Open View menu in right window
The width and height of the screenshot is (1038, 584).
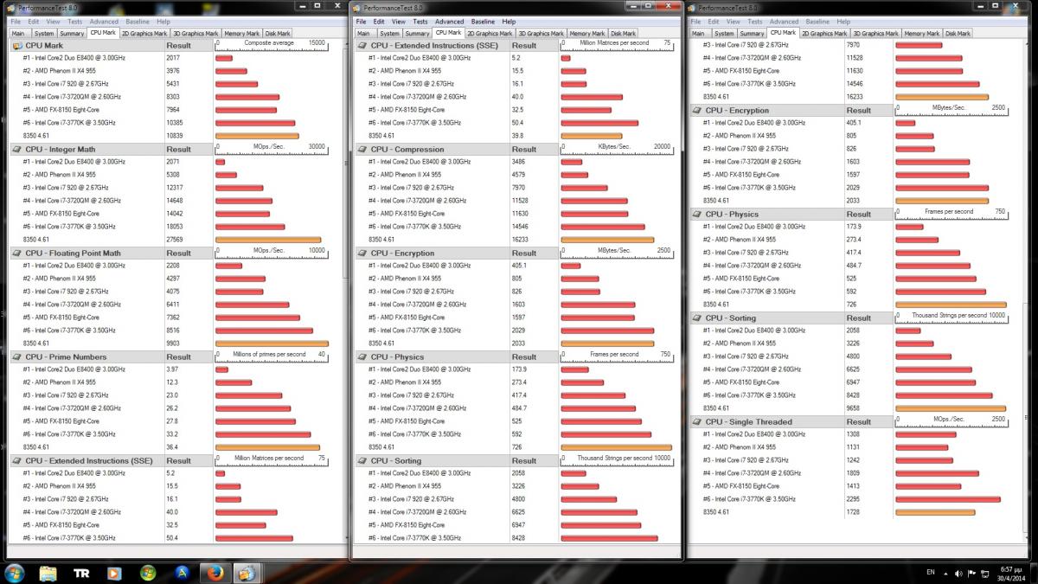click(x=734, y=21)
